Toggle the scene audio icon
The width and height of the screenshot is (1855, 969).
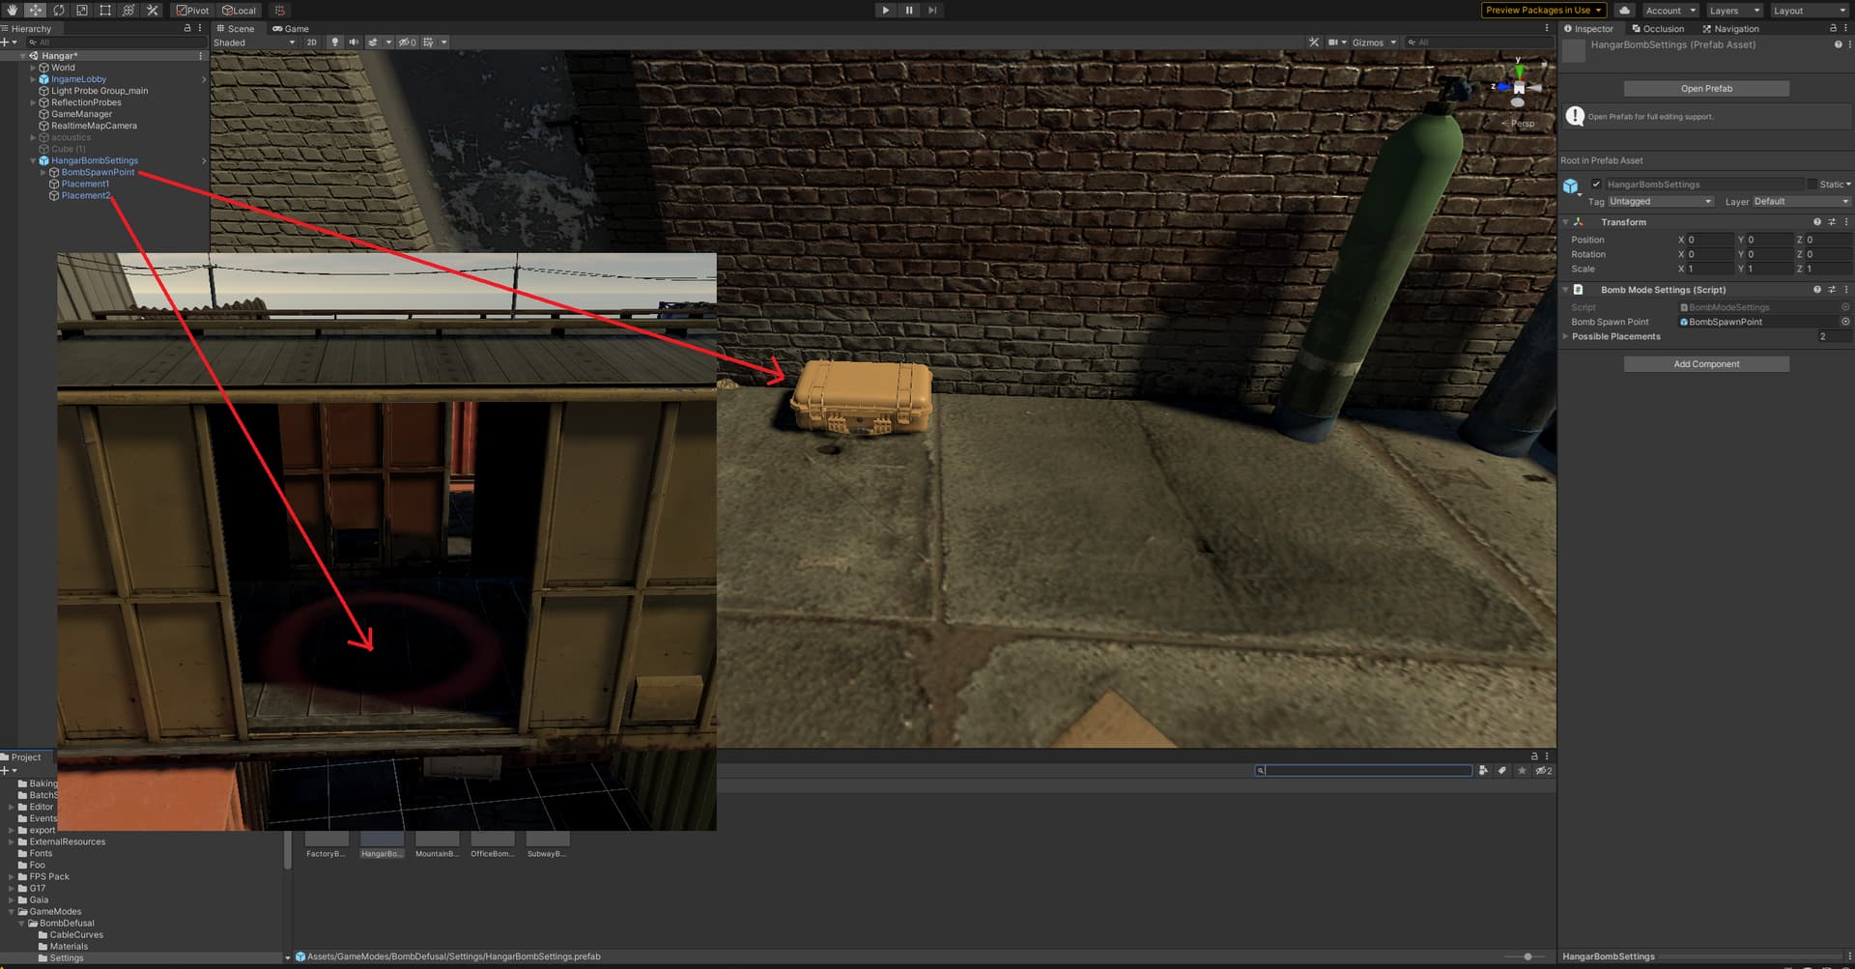pyautogui.click(x=354, y=42)
